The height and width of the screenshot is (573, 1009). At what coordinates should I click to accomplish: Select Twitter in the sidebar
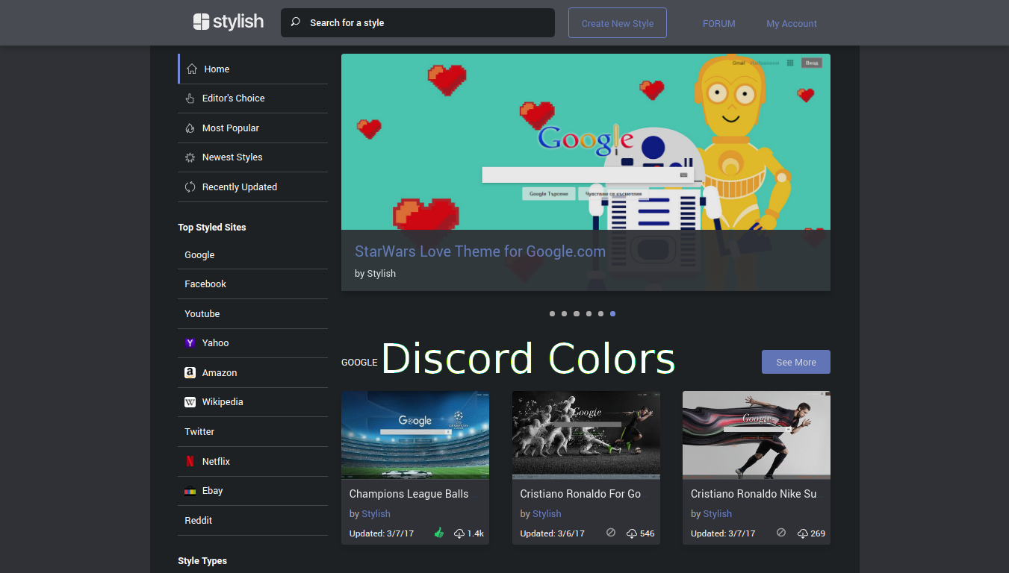click(252, 432)
